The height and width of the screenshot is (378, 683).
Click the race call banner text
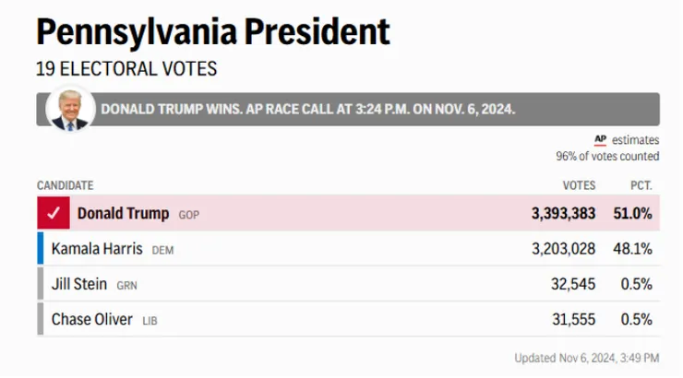(307, 109)
